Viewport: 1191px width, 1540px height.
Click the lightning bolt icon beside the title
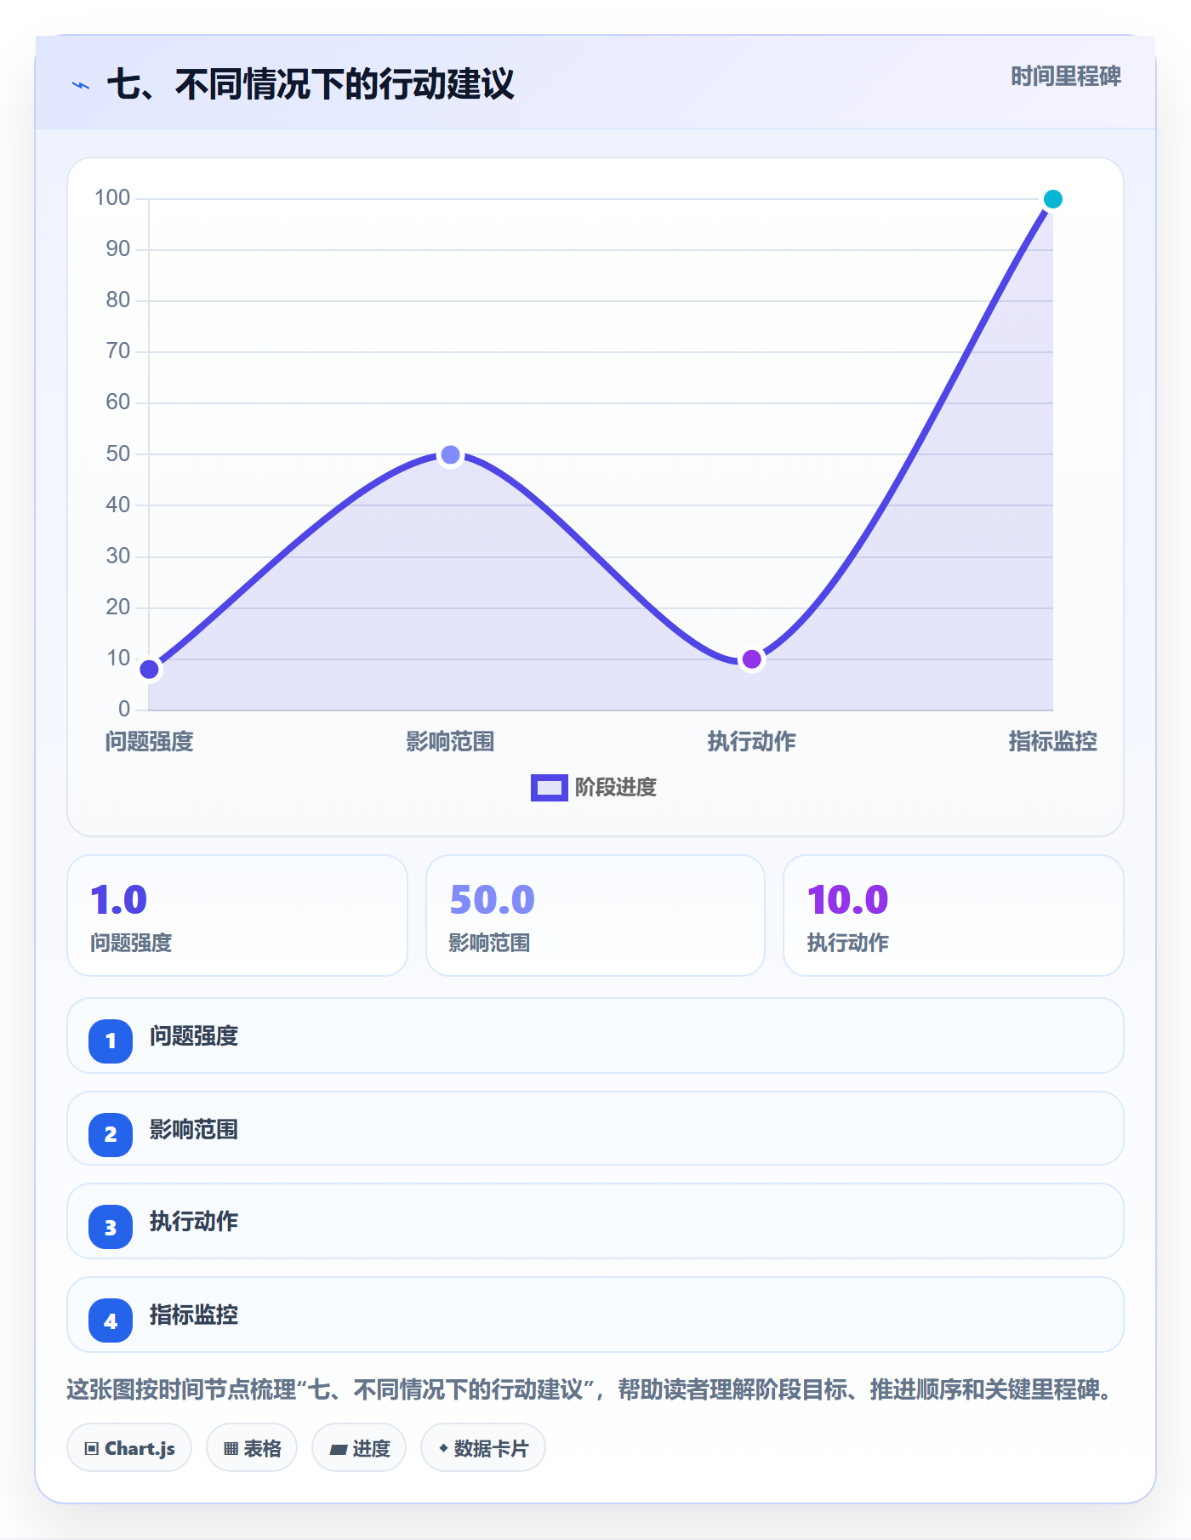81,85
